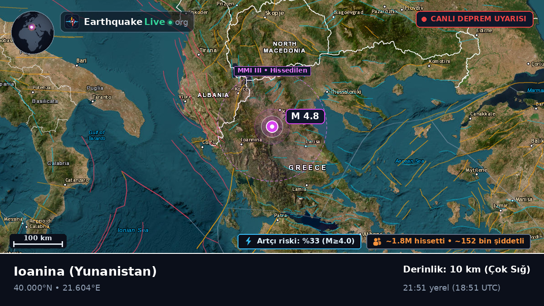The width and height of the screenshot is (544, 306).
Task: Click the Mytilene city label
Action: pyautogui.click(x=476, y=170)
